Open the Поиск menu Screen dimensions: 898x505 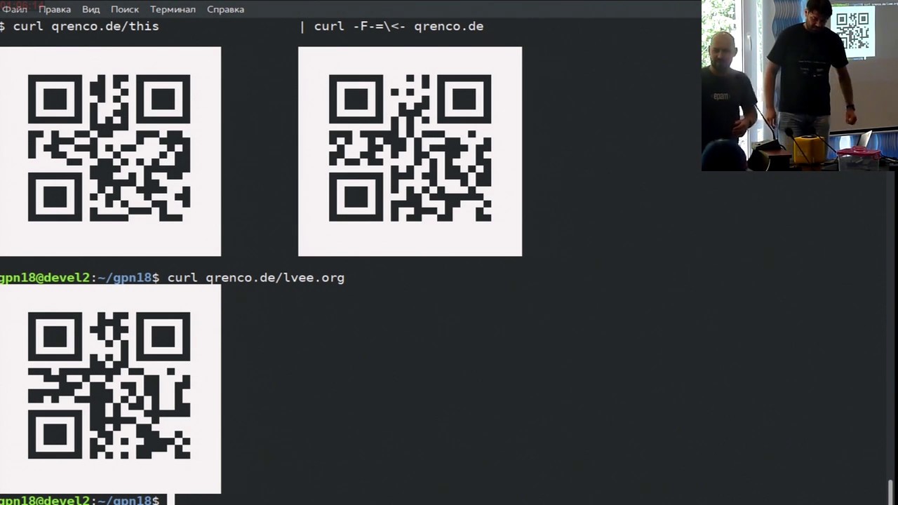point(125,9)
